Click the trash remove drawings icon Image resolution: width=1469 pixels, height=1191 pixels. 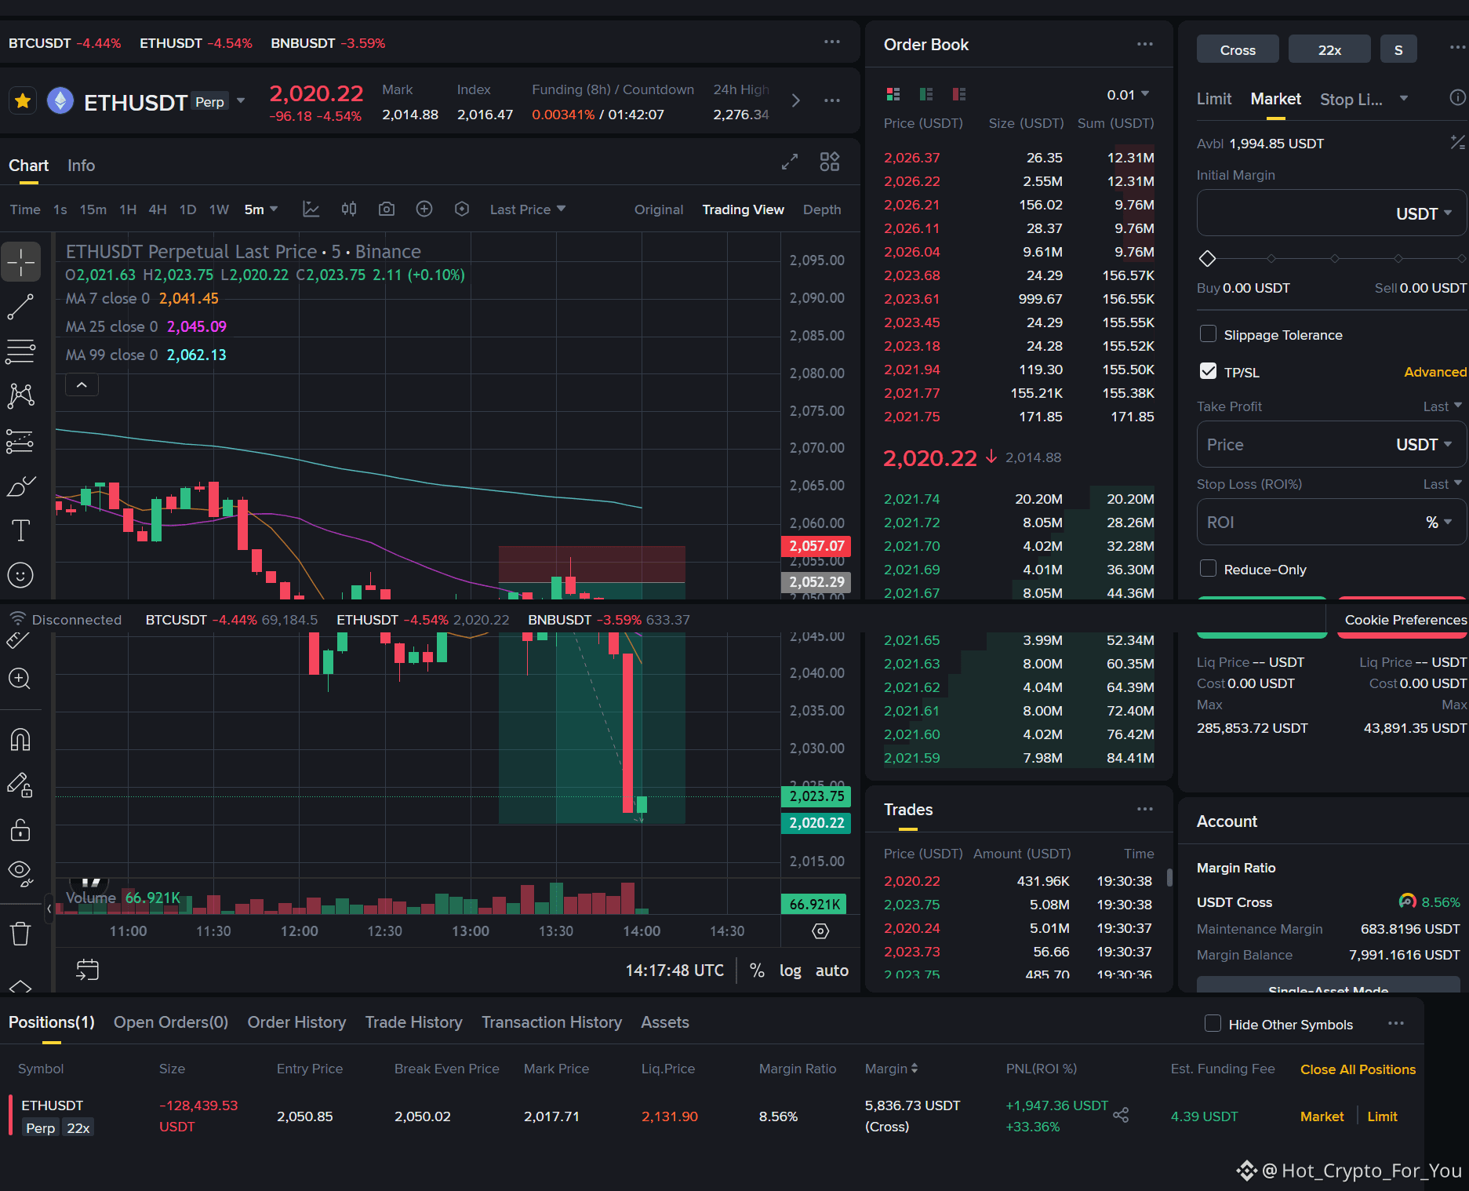[20, 934]
